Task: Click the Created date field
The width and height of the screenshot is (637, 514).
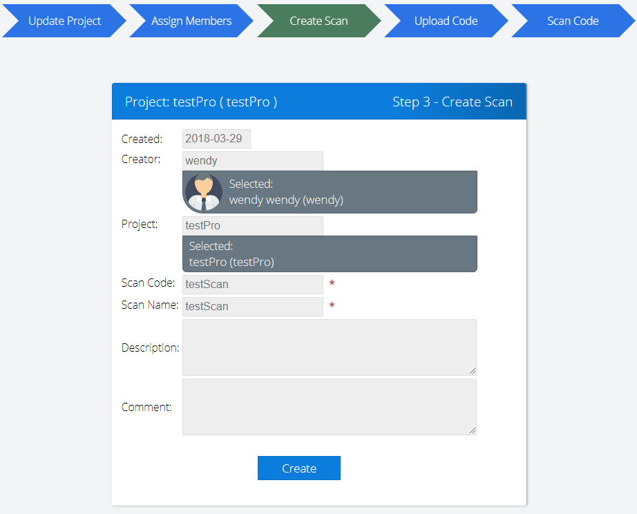Action: 216,139
